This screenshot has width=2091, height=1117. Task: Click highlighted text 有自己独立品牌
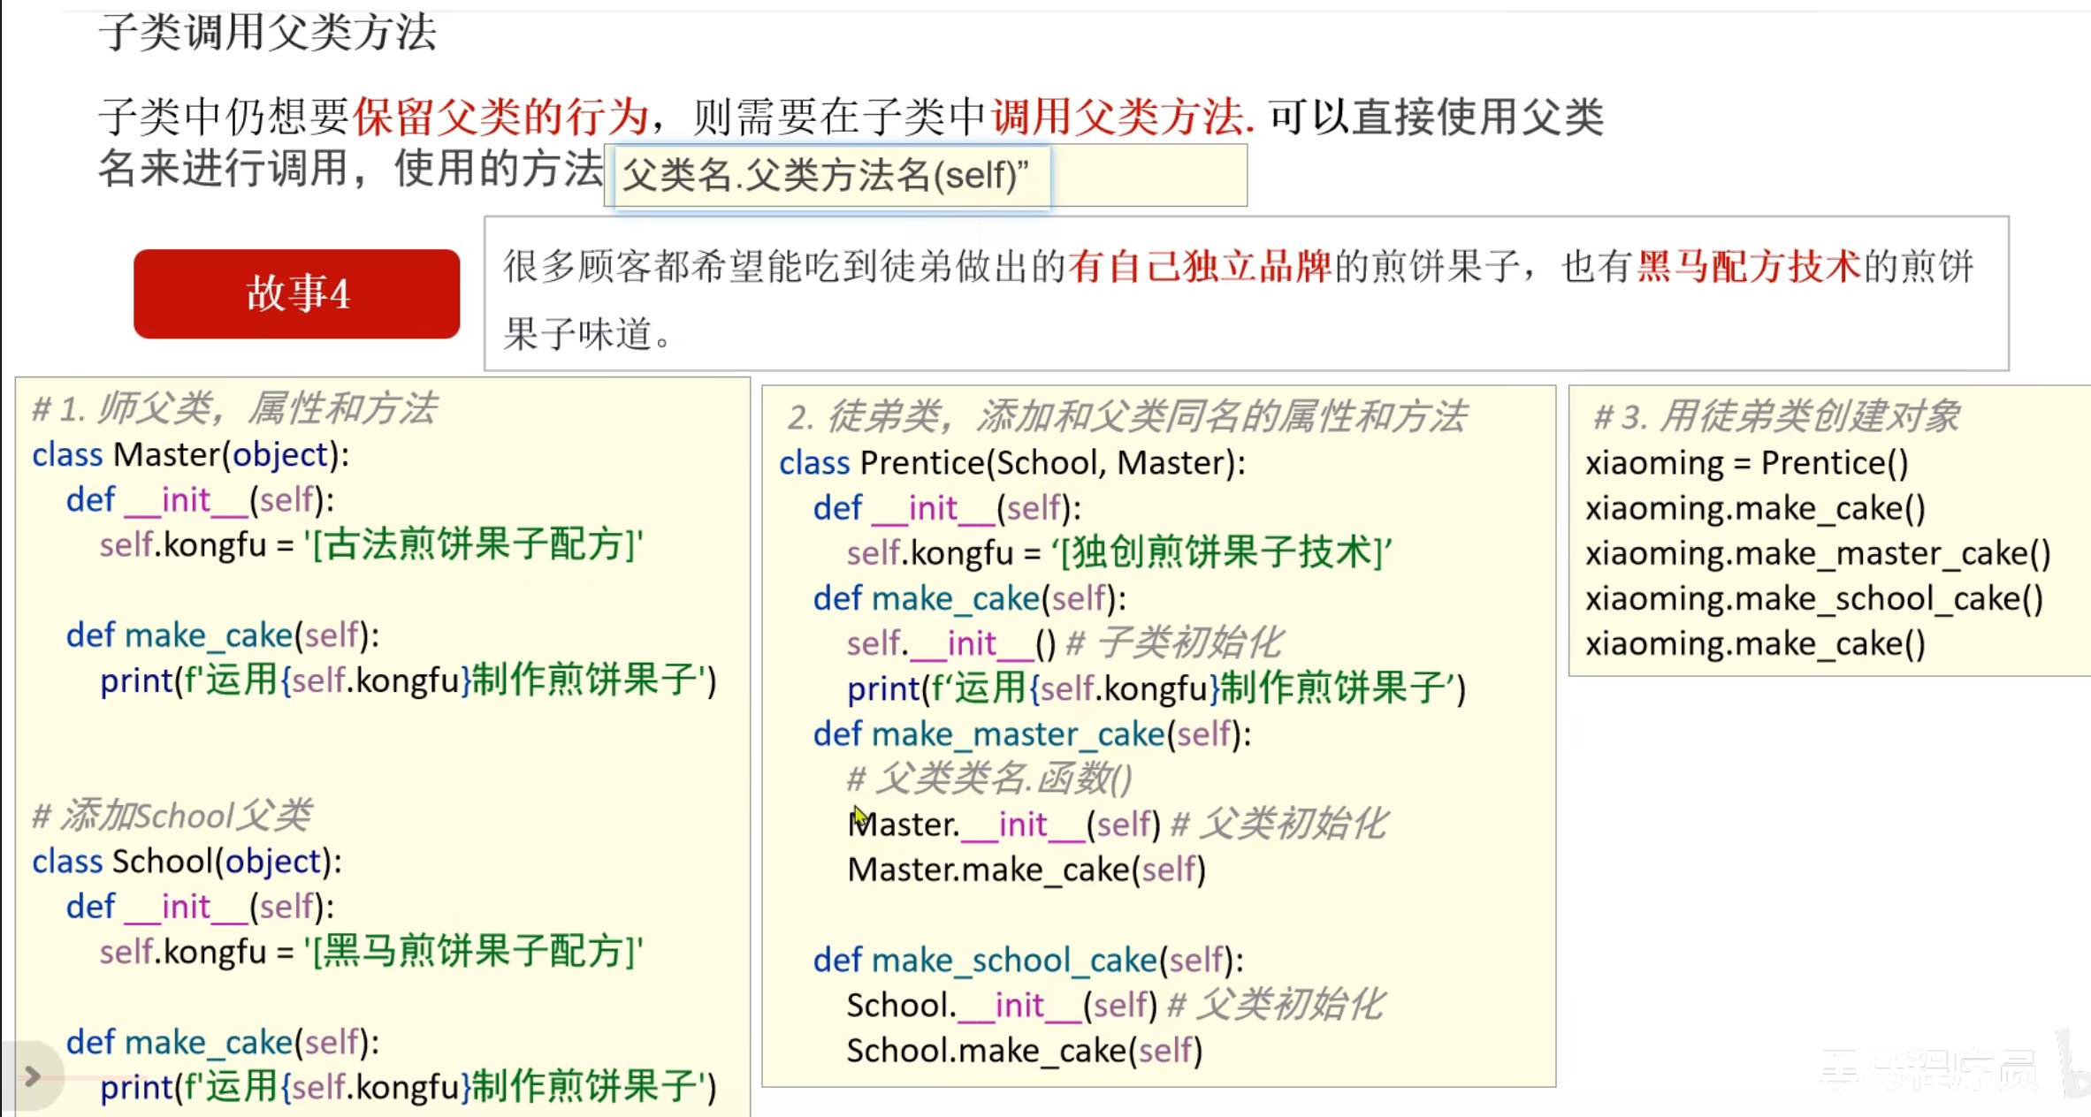1199,266
